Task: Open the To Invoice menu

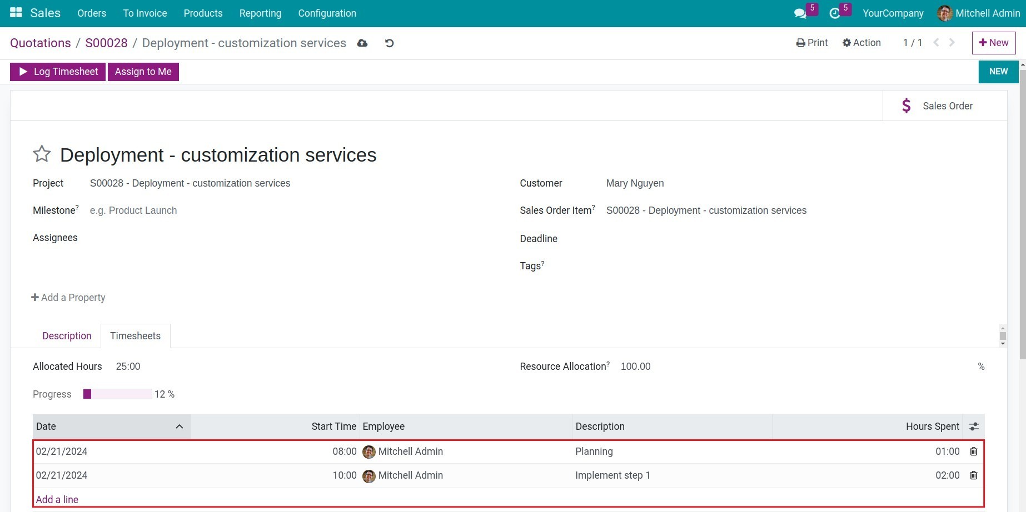Action: (x=145, y=13)
